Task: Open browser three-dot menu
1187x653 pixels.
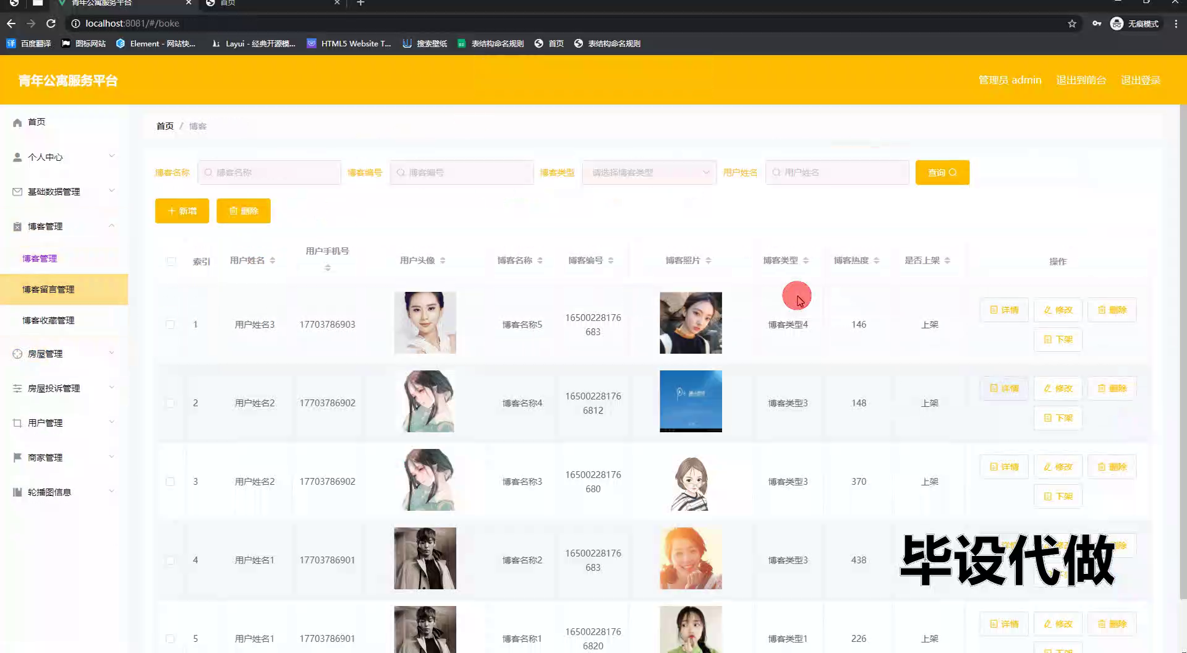Action: pyautogui.click(x=1176, y=23)
